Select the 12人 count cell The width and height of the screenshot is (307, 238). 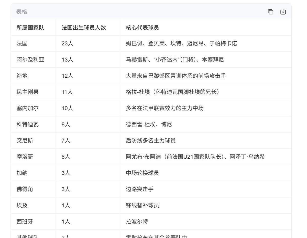(88, 76)
